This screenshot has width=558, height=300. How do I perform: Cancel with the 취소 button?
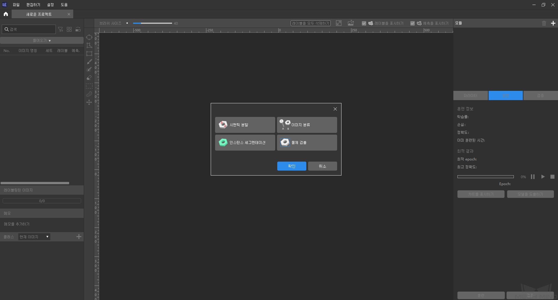tap(322, 166)
